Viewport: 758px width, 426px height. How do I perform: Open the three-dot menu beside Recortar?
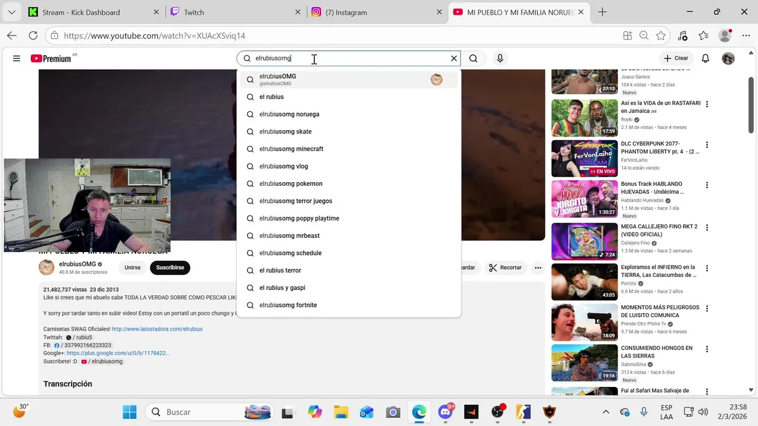click(x=538, y=267)
